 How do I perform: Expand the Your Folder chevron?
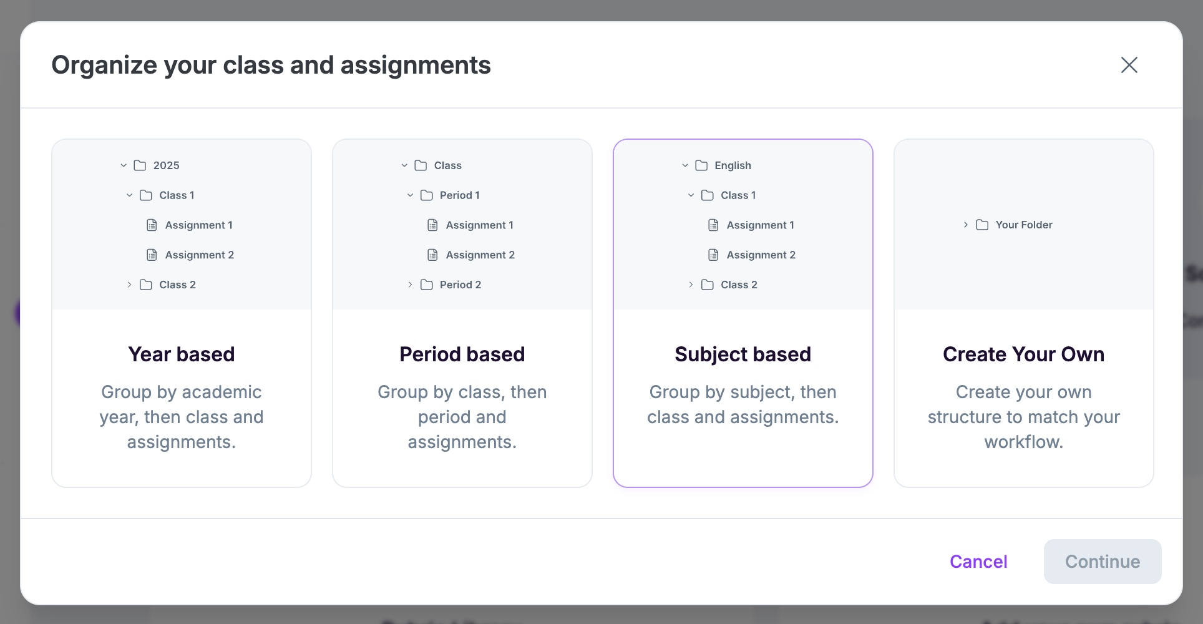coord(966,225)
